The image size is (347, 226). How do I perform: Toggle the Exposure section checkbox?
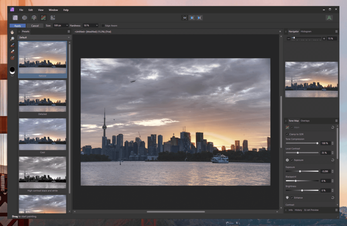pyautogui.click(x=292, y=160)
